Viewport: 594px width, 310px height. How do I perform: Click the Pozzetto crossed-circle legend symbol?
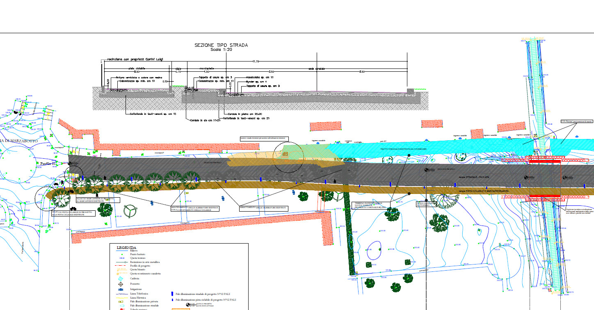coord(121,284)
